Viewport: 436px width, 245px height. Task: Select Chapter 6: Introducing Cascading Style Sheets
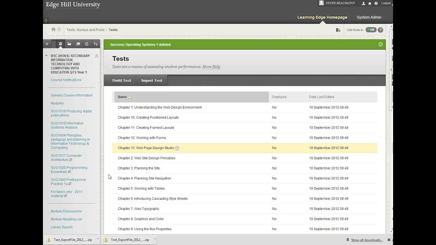pyautogui.click(x=153, y=199)
